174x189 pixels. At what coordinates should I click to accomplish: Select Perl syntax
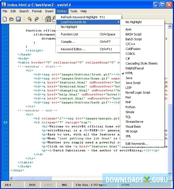[142, 97]
